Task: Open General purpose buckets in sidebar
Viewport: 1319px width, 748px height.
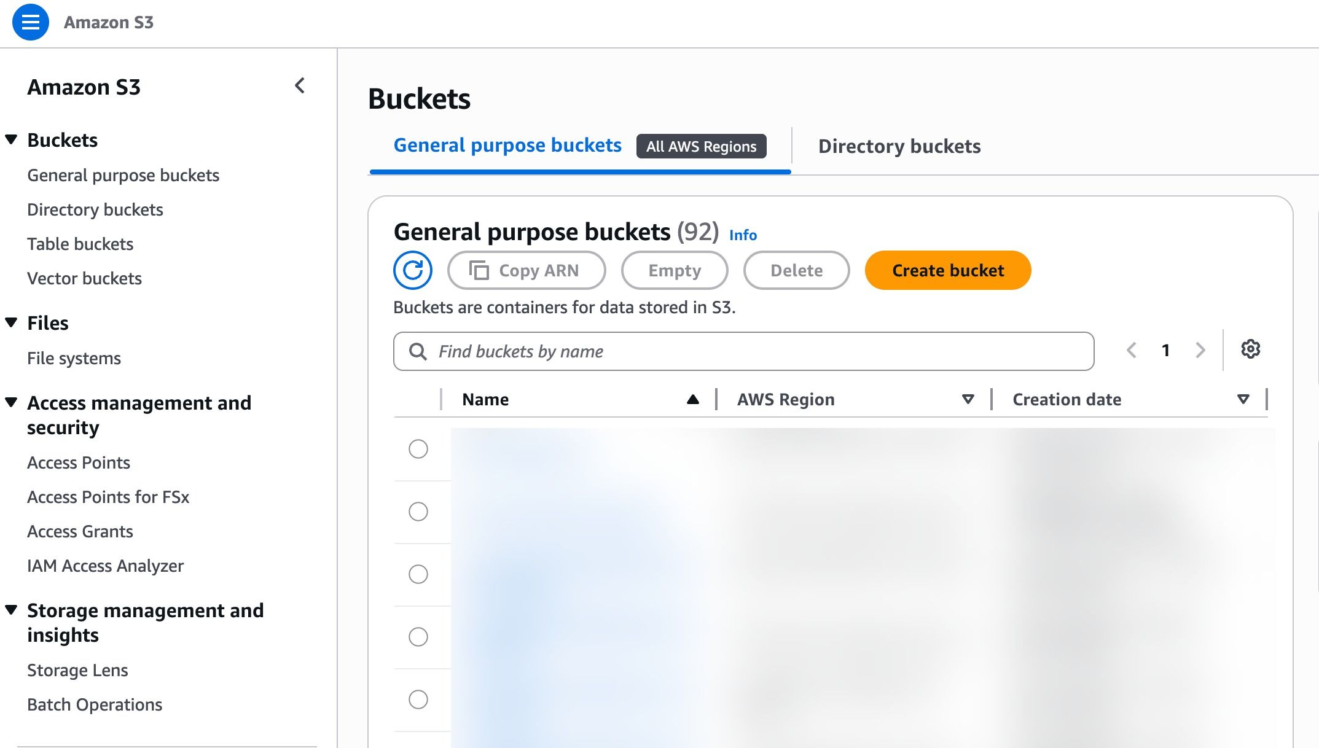Action: (123, 176)
